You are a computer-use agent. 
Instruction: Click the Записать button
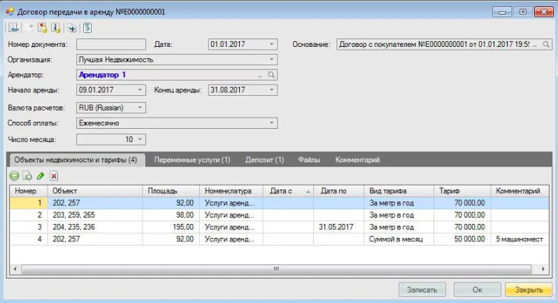[x=422, y=290]
